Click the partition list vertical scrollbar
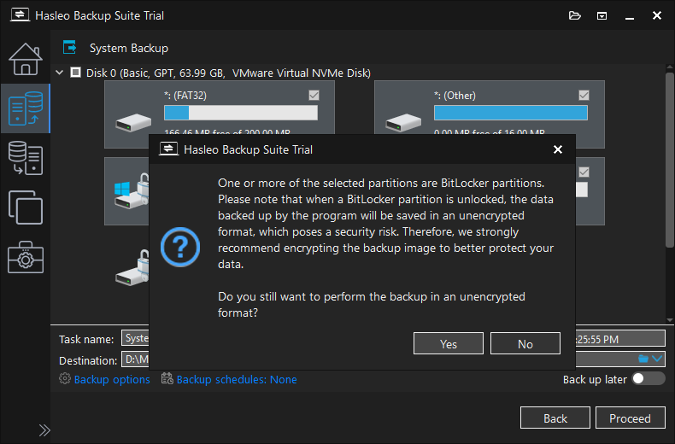 pos(669,160)
